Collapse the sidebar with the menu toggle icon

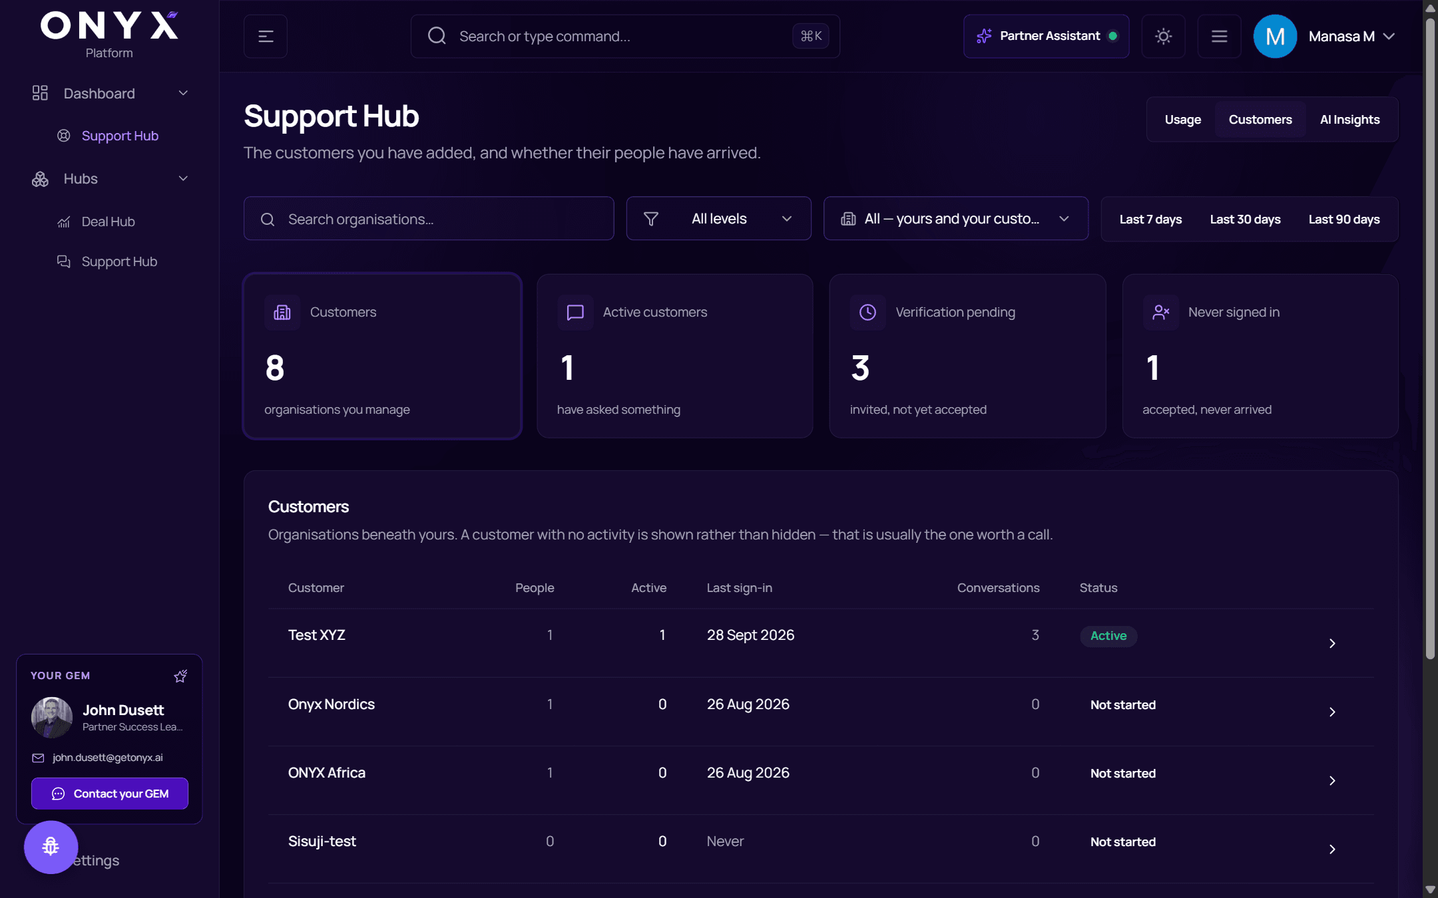pos(266,37)
